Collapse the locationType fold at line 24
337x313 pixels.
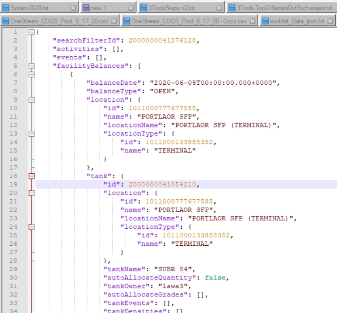(31, 227)
